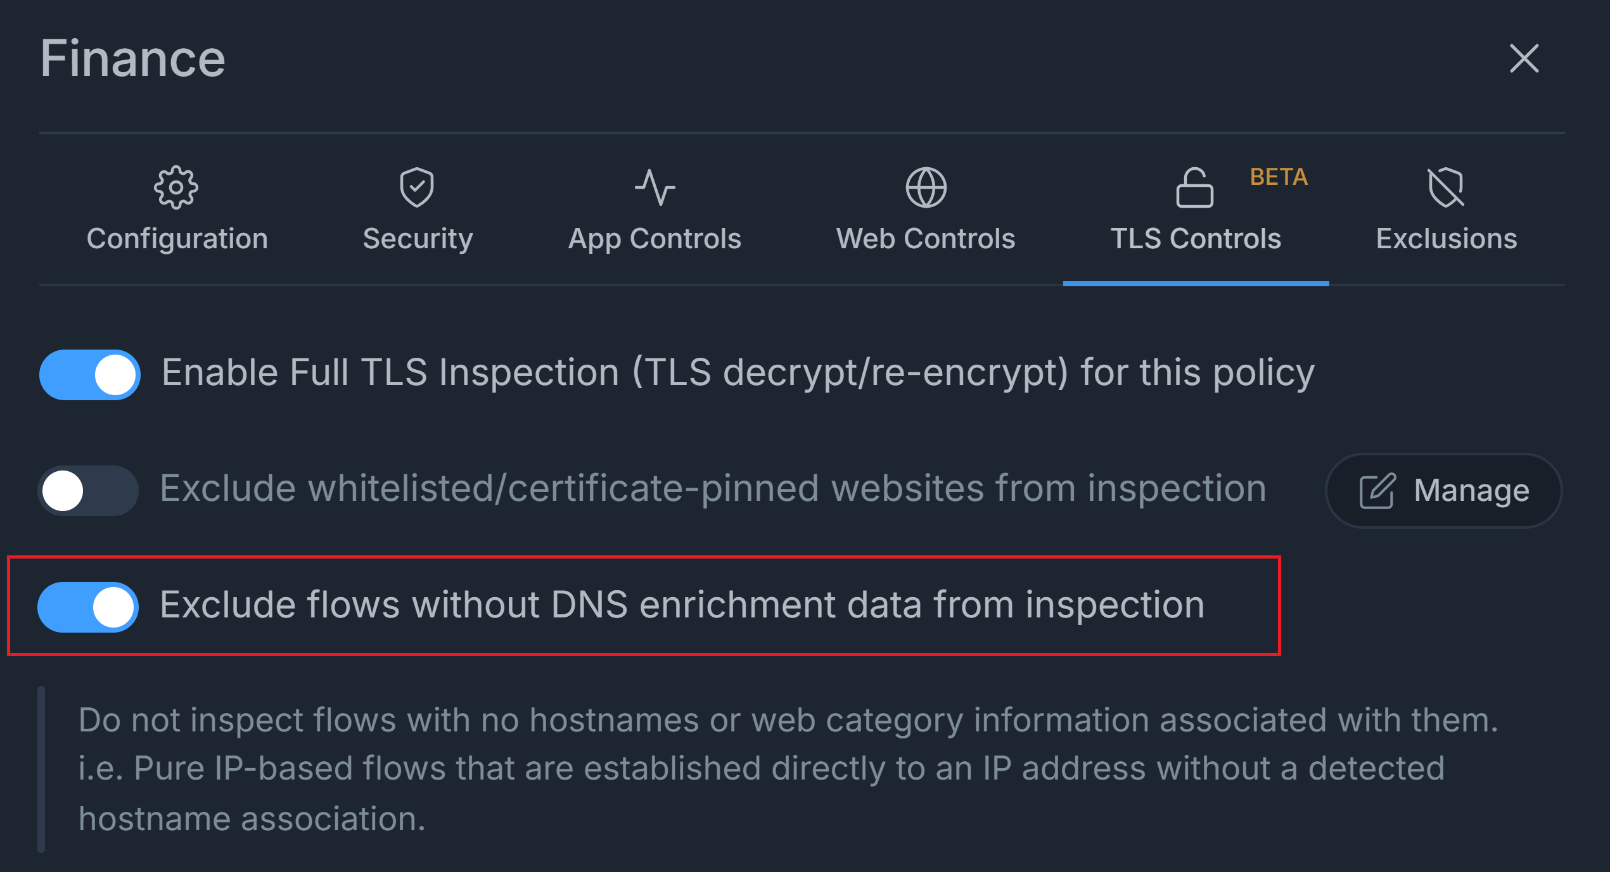Click the 'Exclude flows without DNS enrichment' label
The image size is (1610, 872).
(682, 605)
